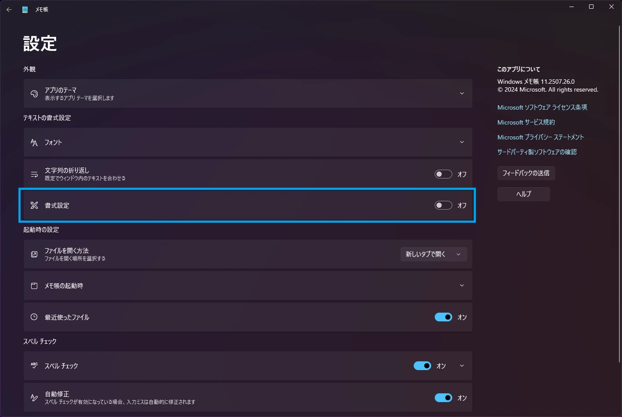This screenshot has height=417, width=622.
Task: Open the 新しいタブで開く dropdown
Action: click(x=433, y=254)
